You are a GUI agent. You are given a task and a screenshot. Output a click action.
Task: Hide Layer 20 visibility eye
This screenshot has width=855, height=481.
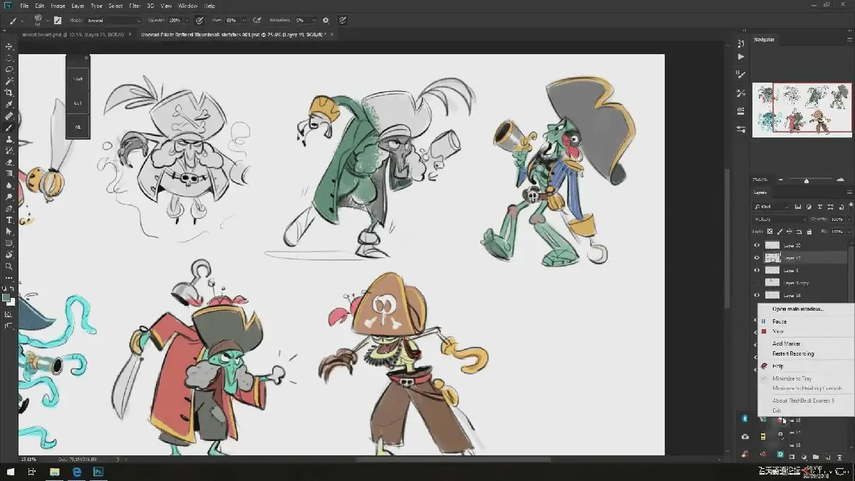point(757,245)
